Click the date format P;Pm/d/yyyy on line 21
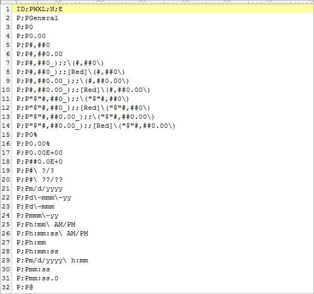314x294 pixels. point(40,188)
